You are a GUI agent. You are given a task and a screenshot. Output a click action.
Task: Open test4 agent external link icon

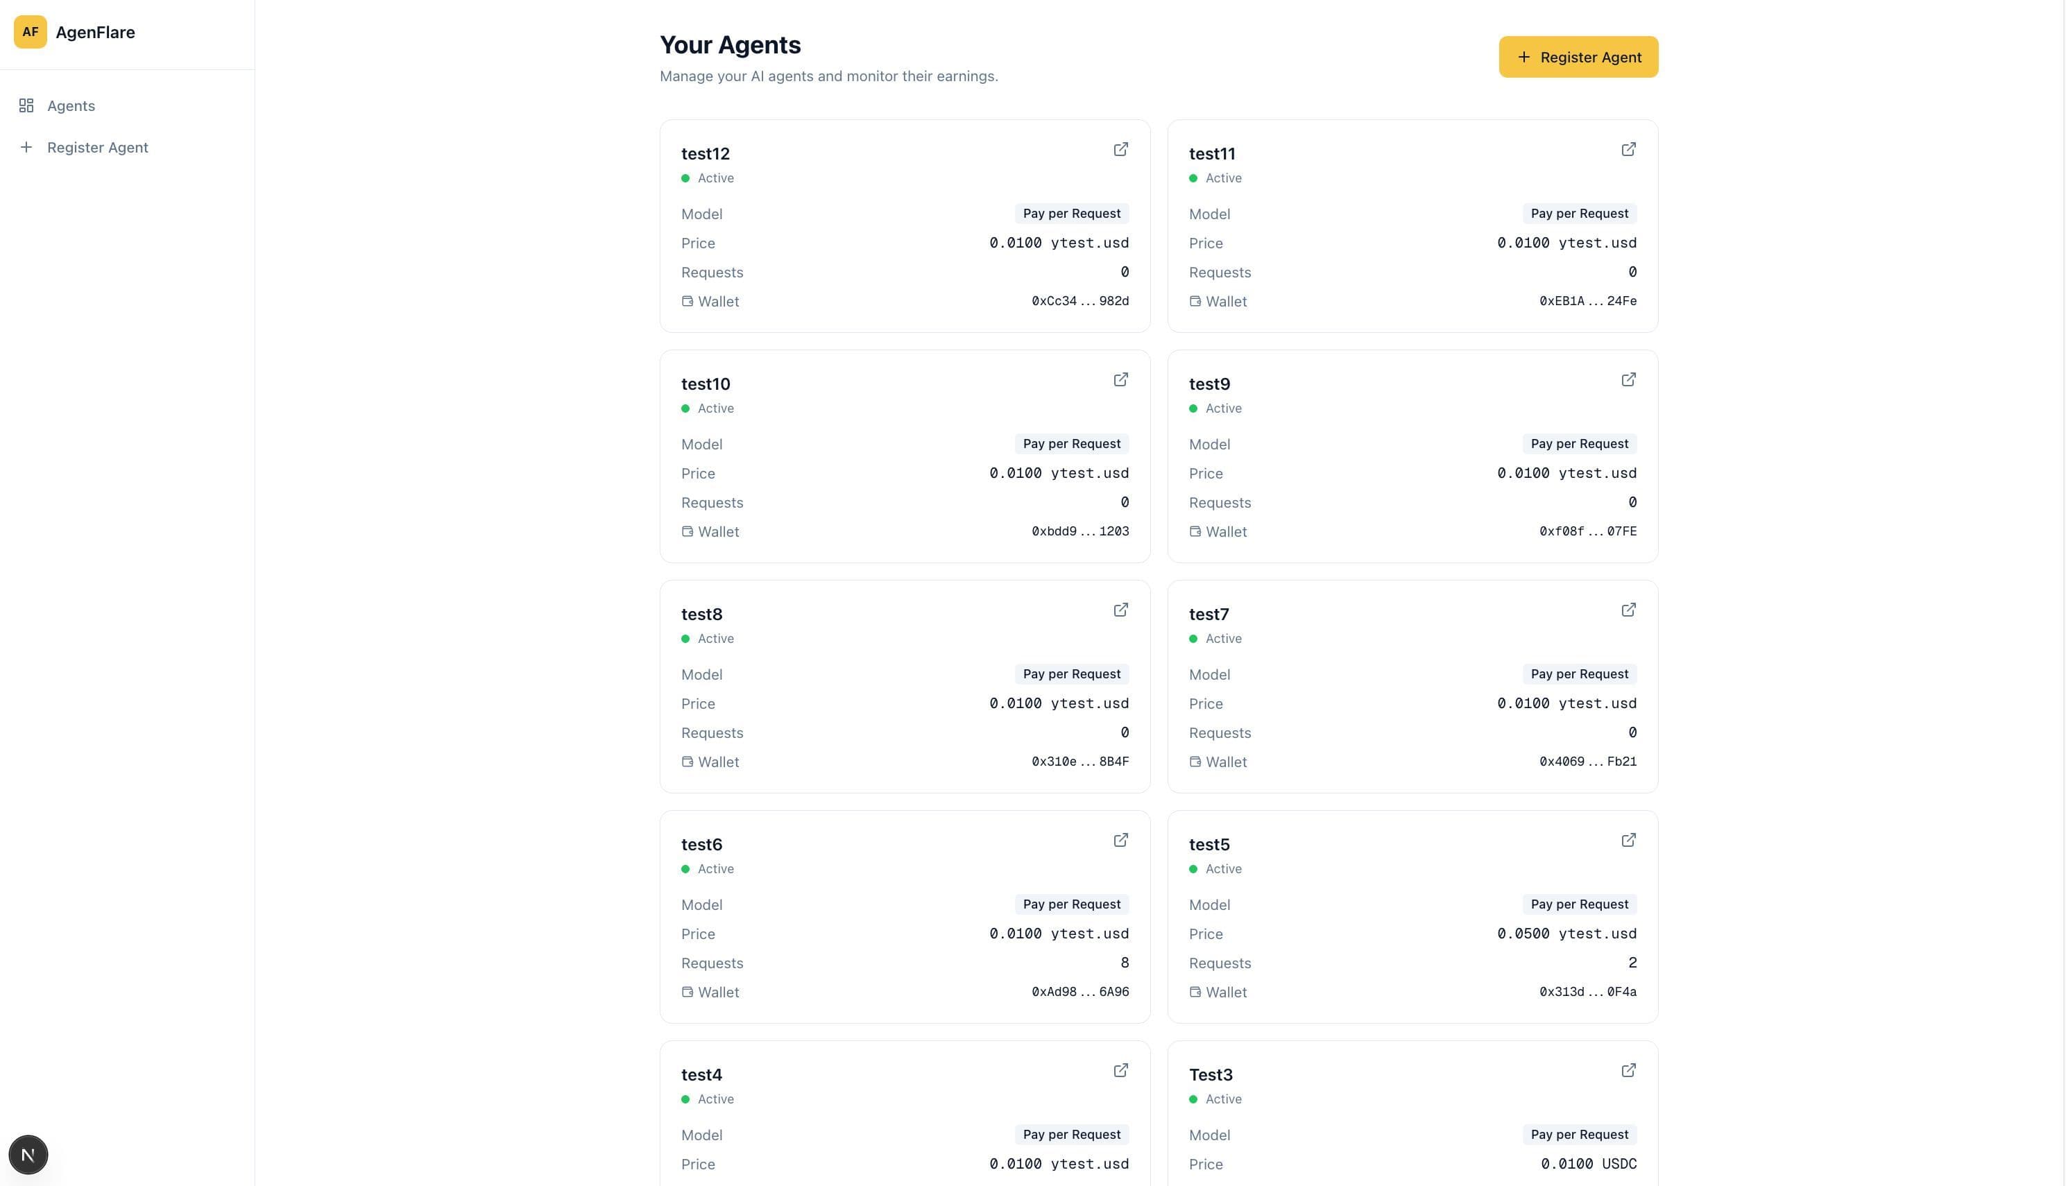(1120, 1070)
